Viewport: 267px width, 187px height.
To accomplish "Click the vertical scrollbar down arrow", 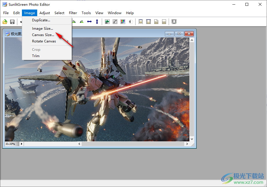I will 192,139.
